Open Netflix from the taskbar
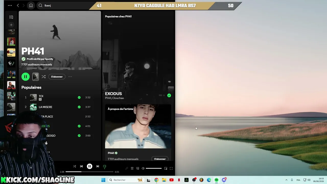Image resolution: width=327 pixels, height=184 pixels. [179, 180]
